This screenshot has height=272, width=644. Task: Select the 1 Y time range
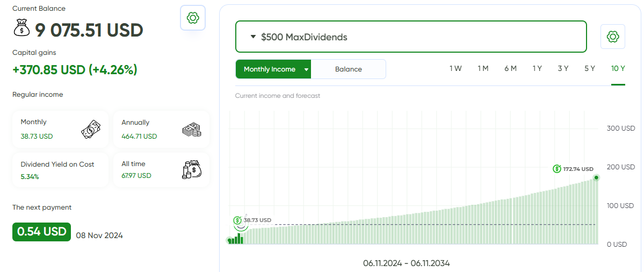click(537, 69)
